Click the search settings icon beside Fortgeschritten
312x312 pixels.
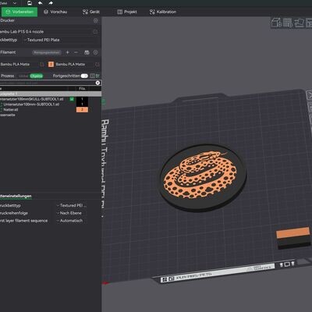pyautogui.click(x=97, y=76)
